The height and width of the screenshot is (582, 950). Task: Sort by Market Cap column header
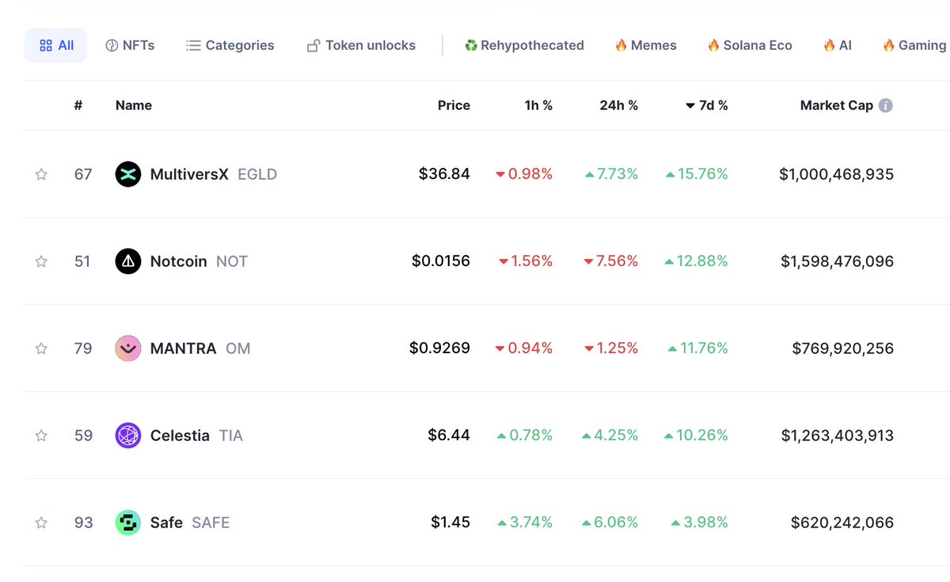pos(837,105)
